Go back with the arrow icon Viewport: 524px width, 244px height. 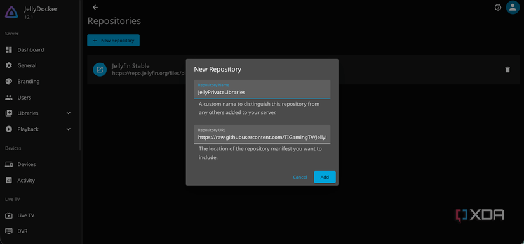coord(95,7)
